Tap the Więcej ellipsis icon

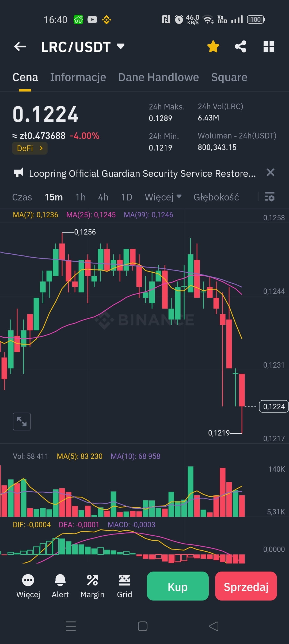coord(28,580)
